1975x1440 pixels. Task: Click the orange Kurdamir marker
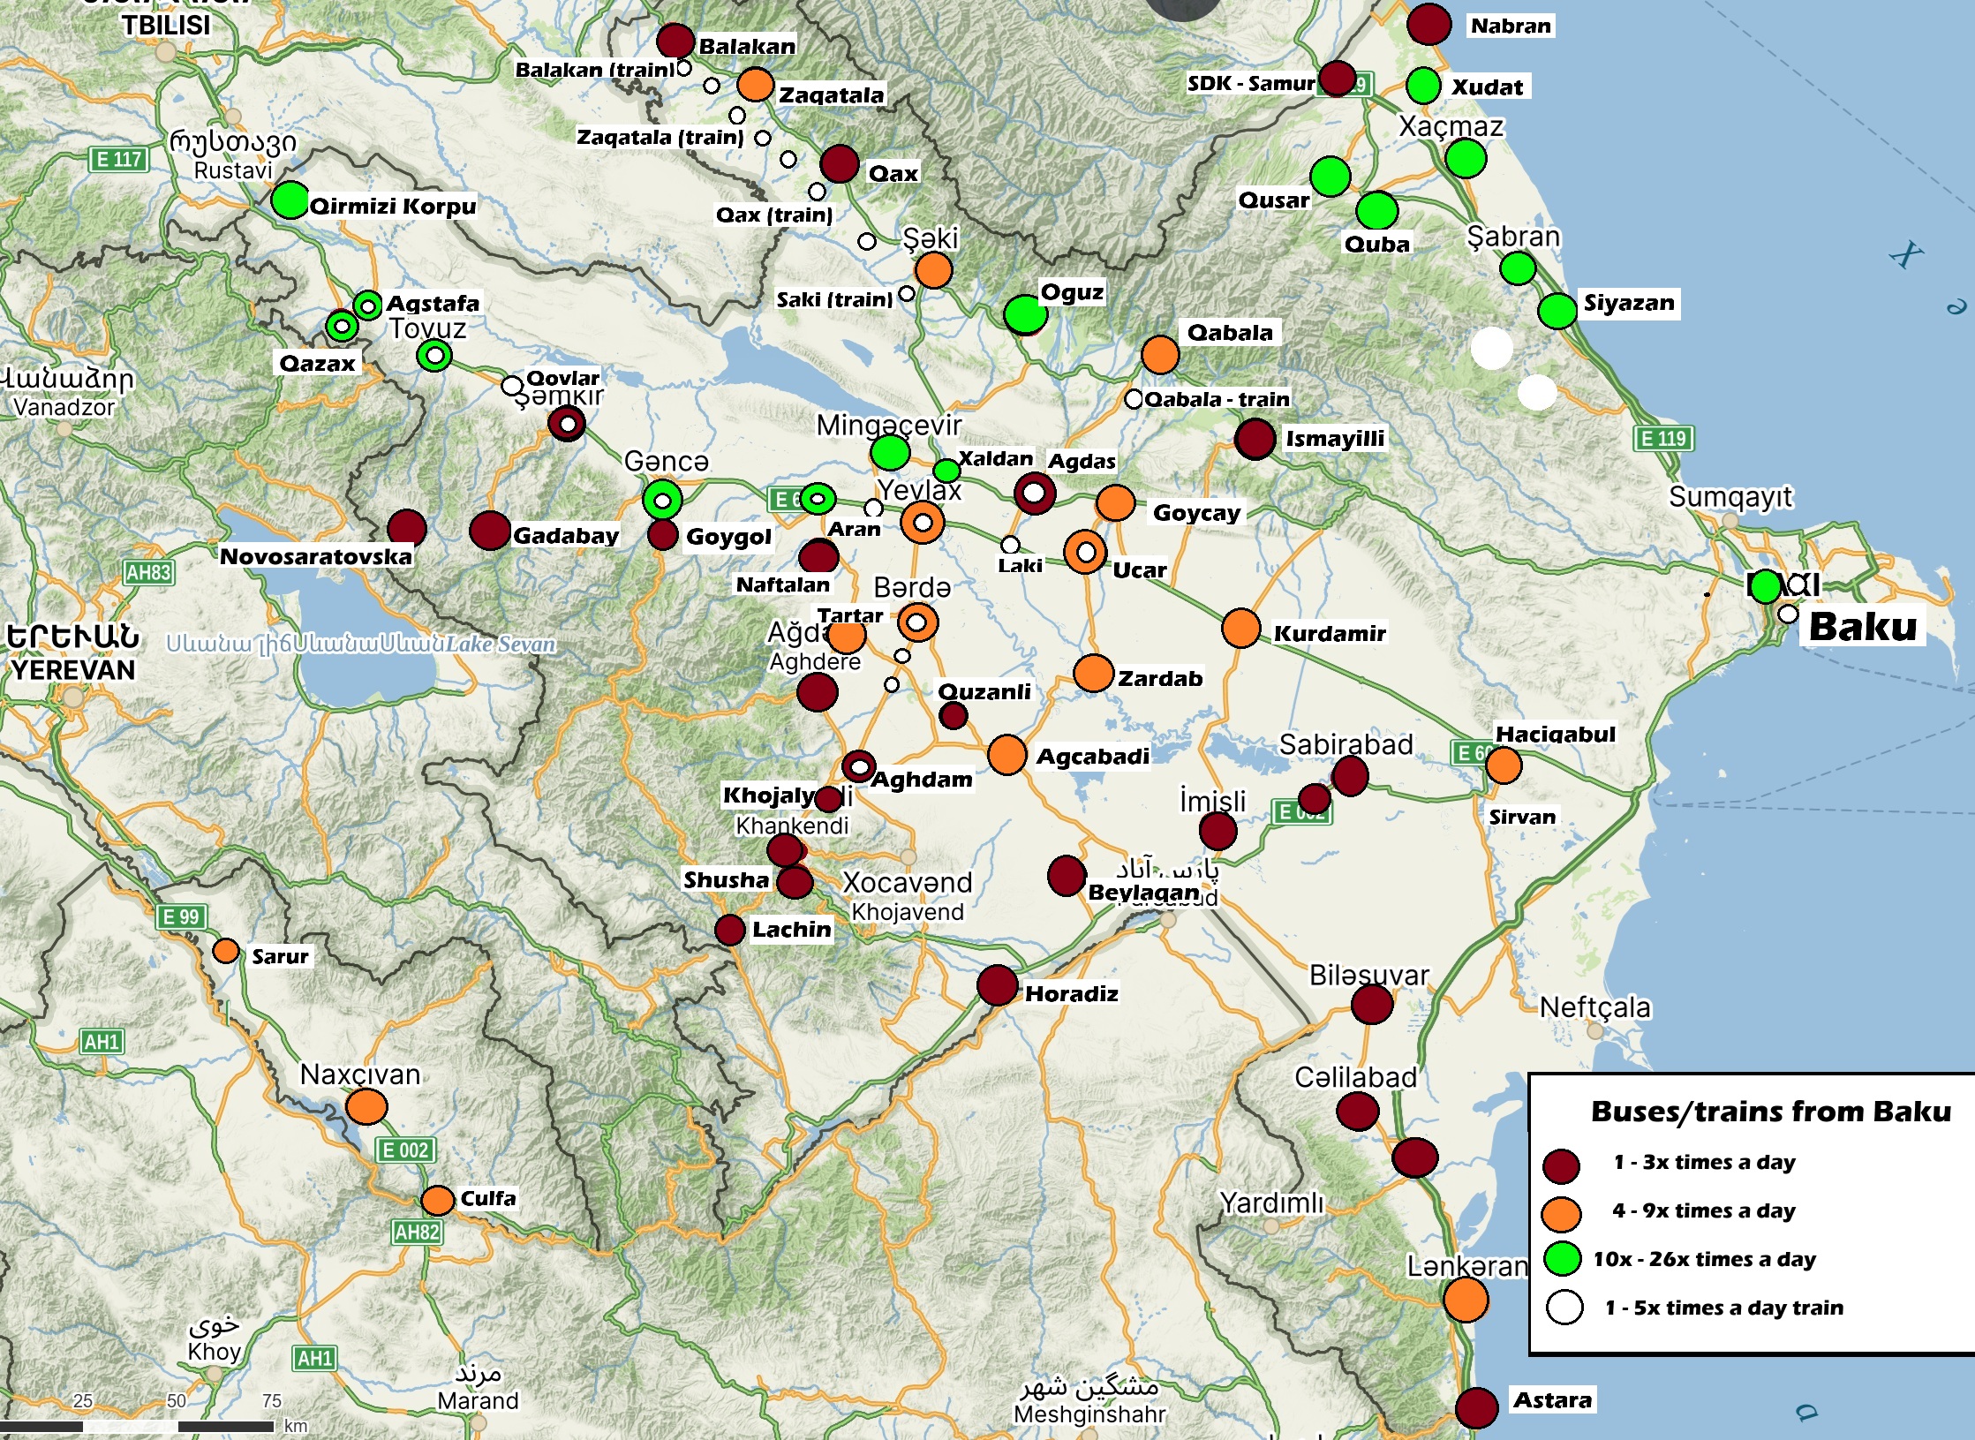tap(1240, 628)
